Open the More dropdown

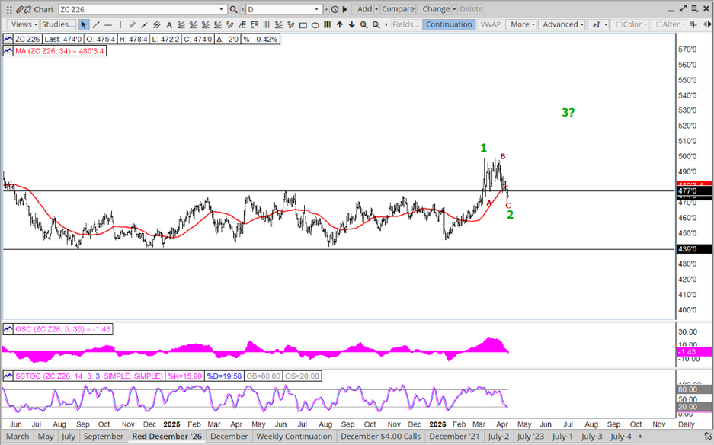[522, 24]
